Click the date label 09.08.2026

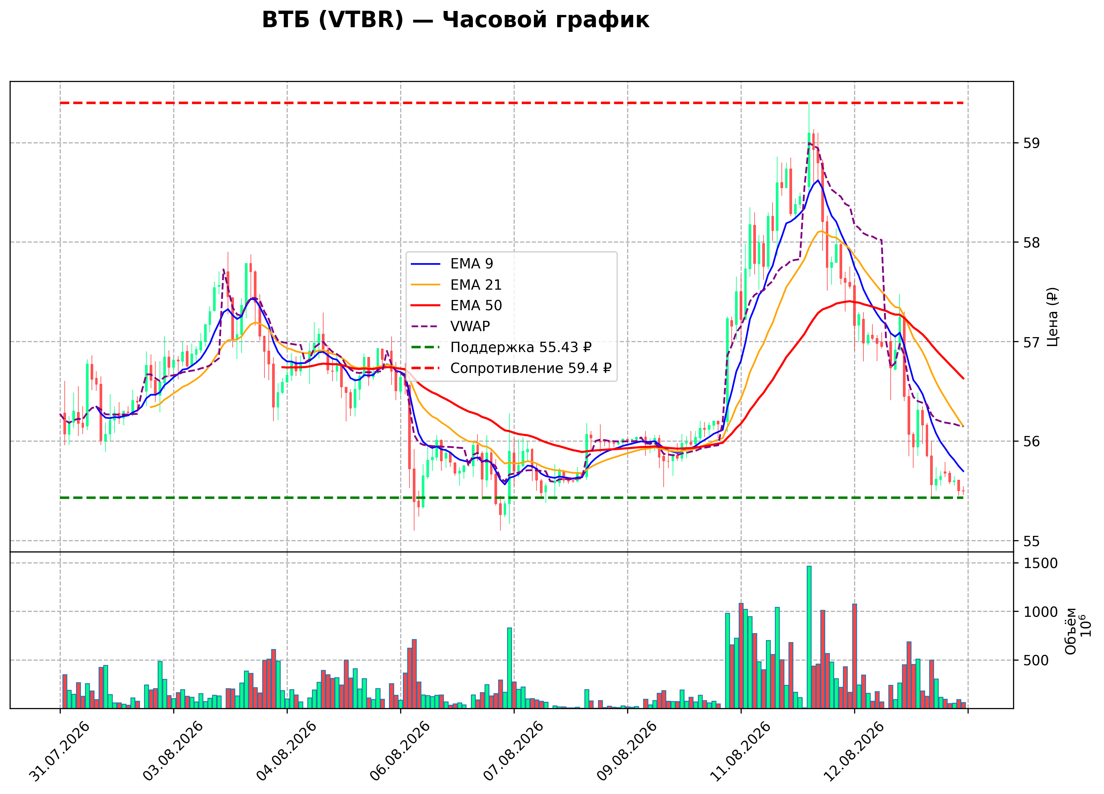point(627,752)
